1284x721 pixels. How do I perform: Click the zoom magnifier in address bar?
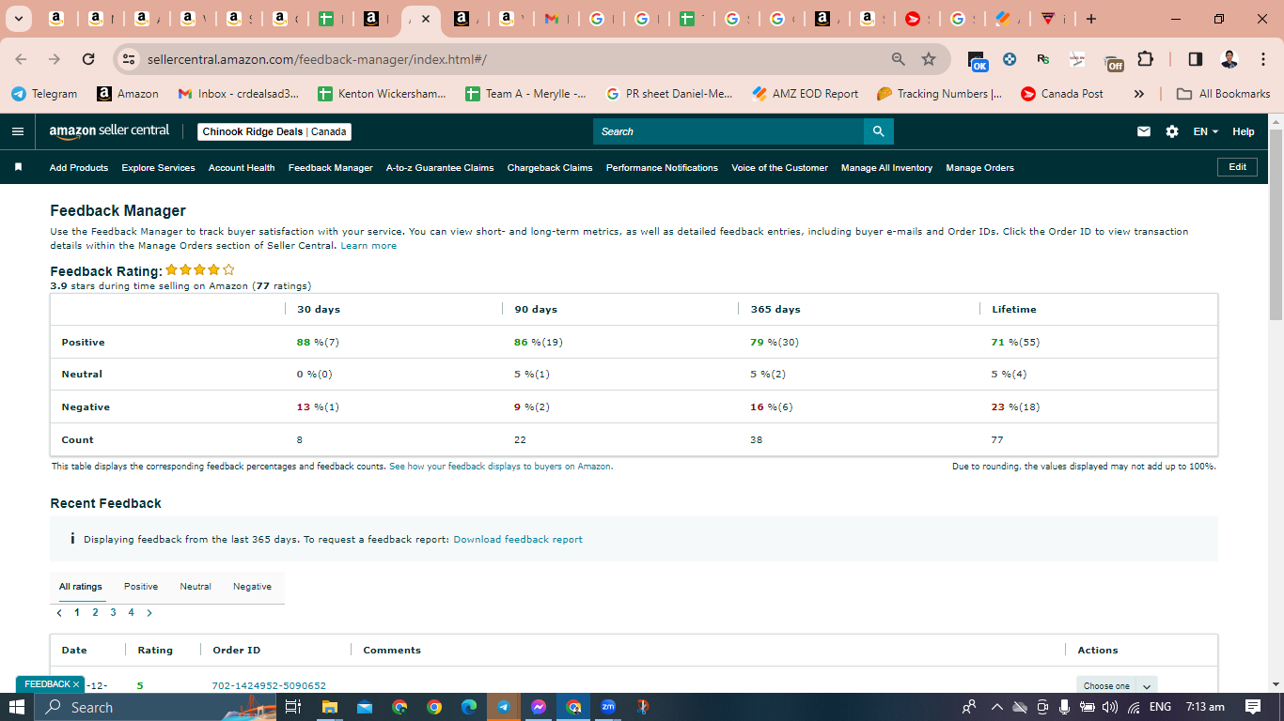click(x=899, y=59)
